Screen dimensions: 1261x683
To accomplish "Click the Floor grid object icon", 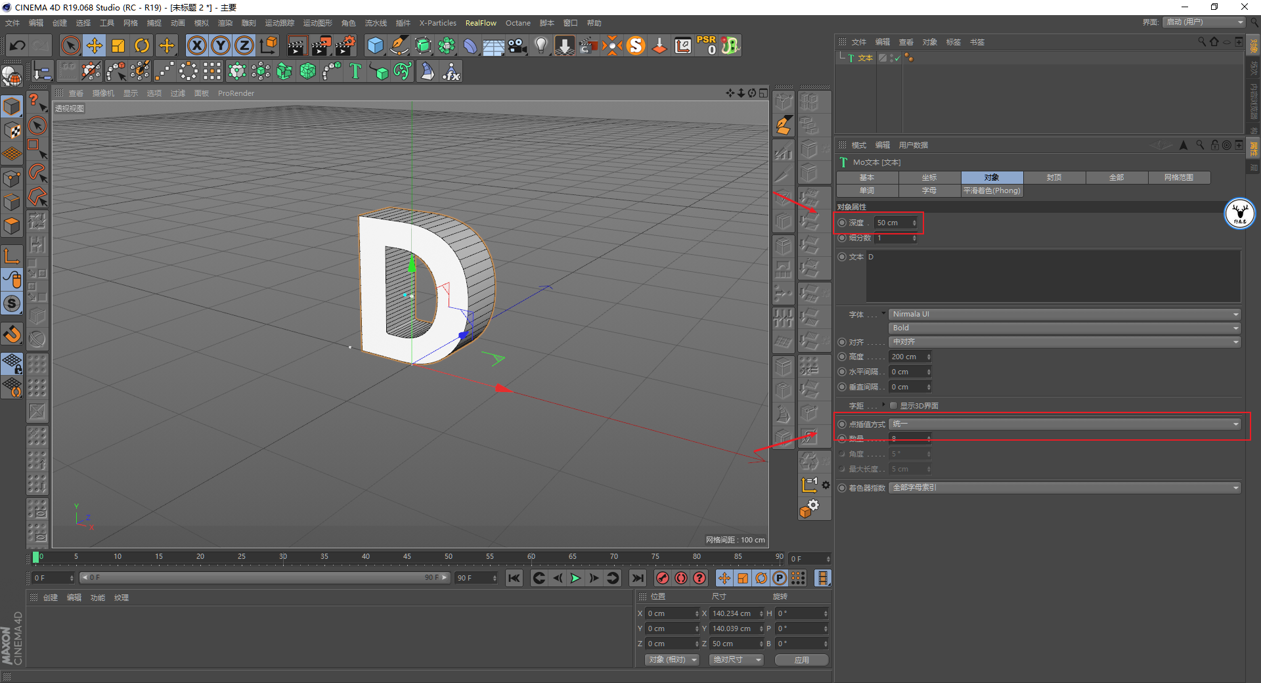I will pyautogui.click(x=494, y=46).
